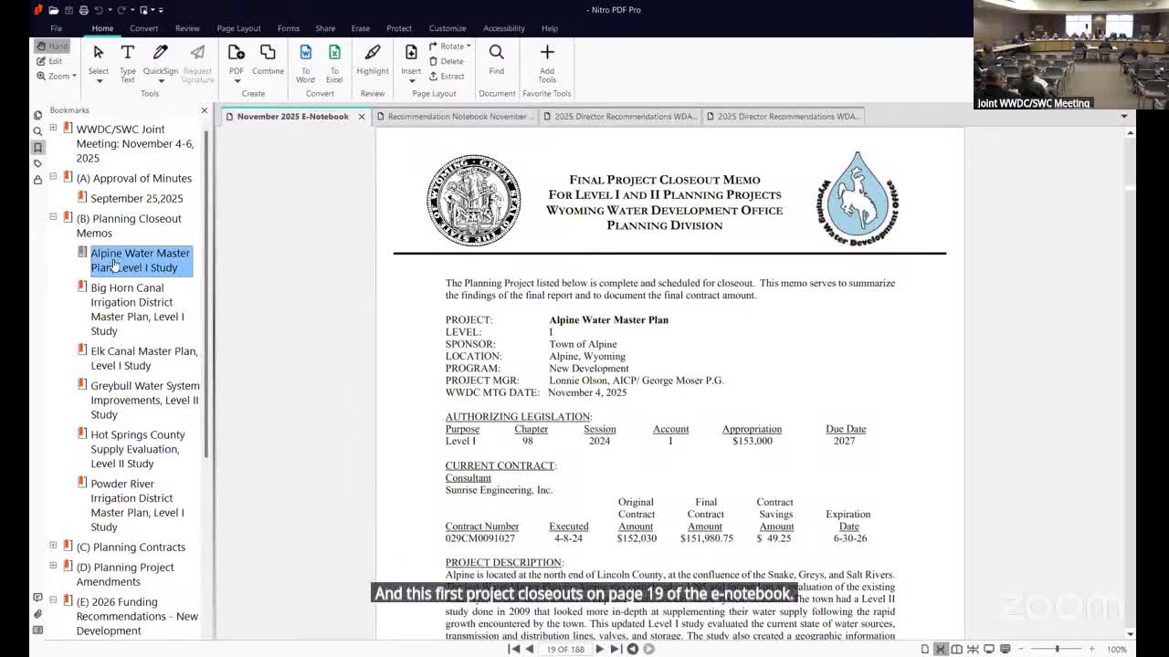
Task: Click the Rotate pages icon
Action: pyautogui.click(x=450, y=46)
